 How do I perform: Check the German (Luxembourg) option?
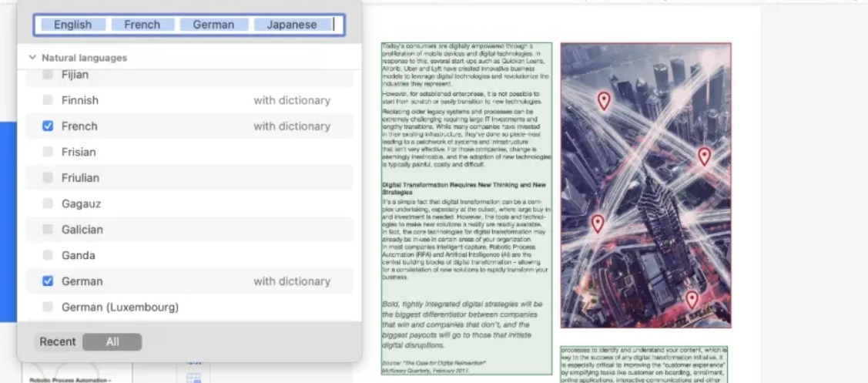(x=48, y=307)
